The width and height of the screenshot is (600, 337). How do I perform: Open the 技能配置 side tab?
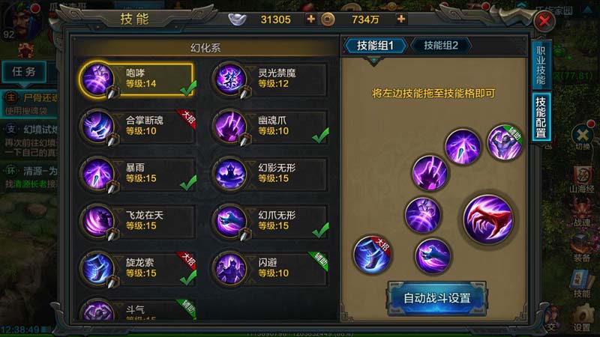541,118
